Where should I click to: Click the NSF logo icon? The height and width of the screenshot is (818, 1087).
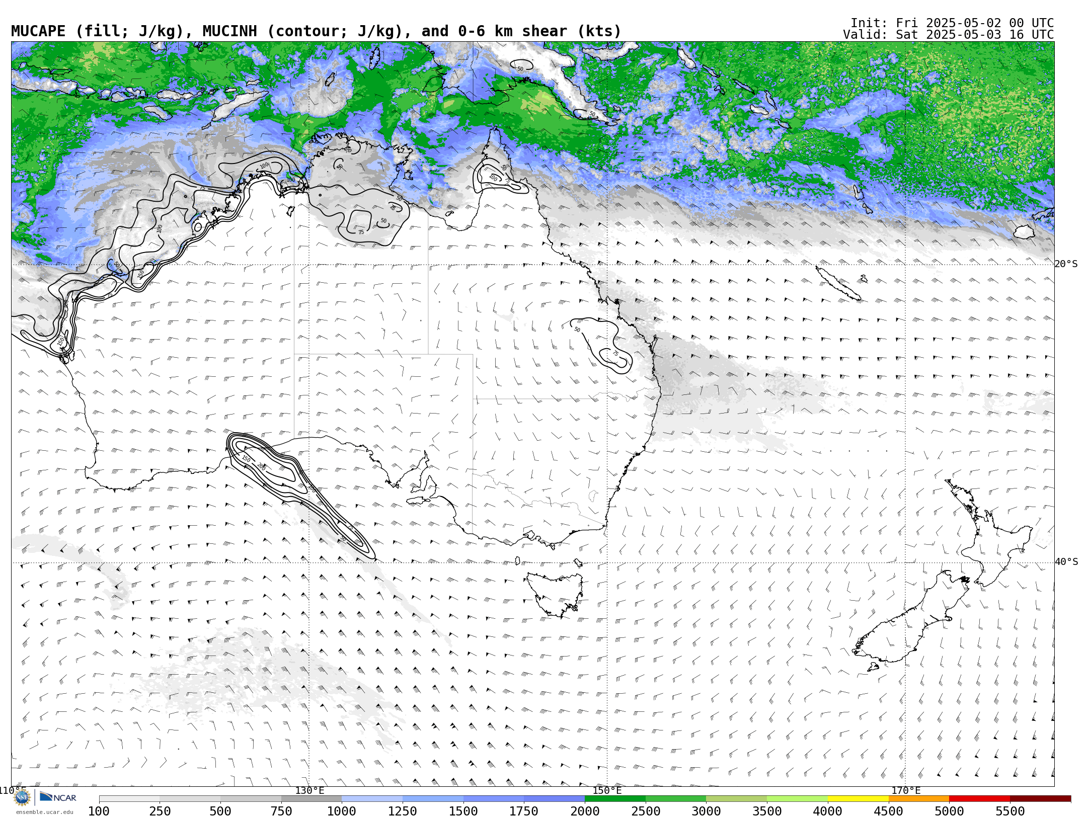22,797
